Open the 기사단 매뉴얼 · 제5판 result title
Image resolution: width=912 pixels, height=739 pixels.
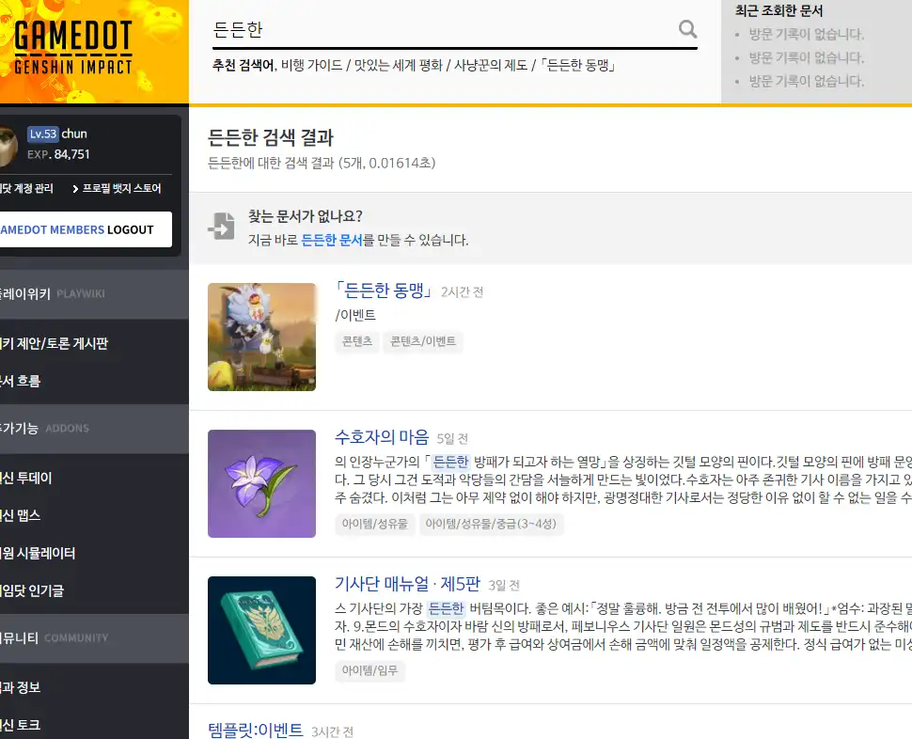[408, 584]
